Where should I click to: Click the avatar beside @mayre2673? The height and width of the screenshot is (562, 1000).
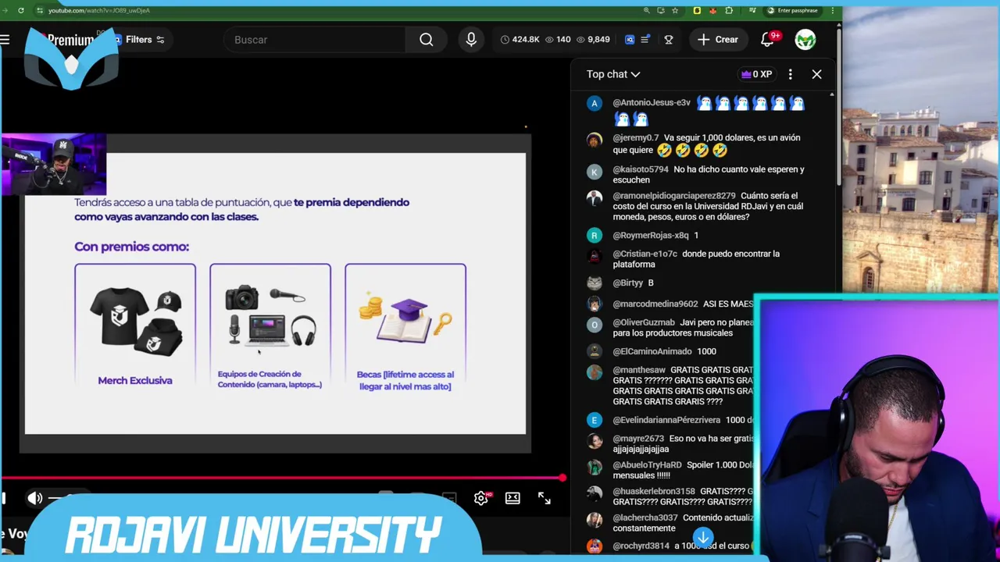coord(595,441)
